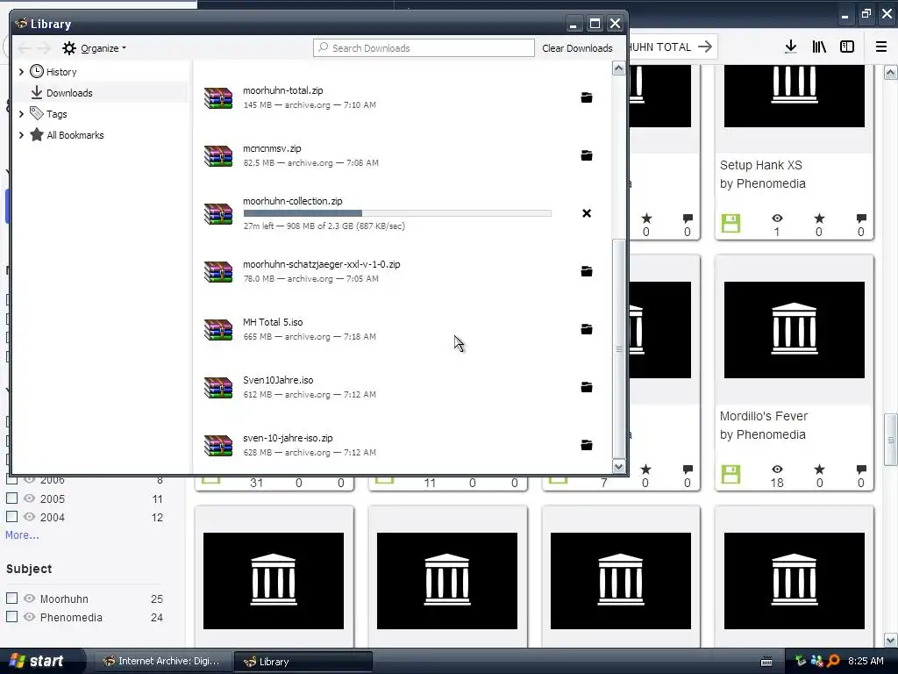The width and height of the screenshot is (898, 674).
Task: Toggle the eye icon next to Phenomedia
Action: click(x=29, y=617)
